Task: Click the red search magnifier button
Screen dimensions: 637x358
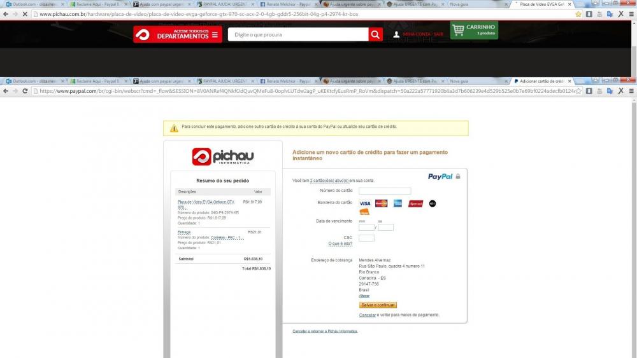Action: click(375, 34)
